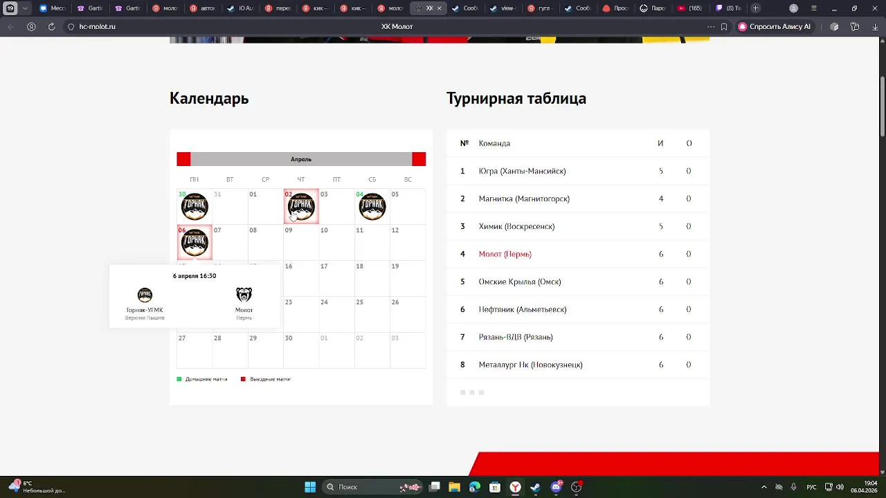Select Химик (Воскресенск) team row
The image size is (886, 498).
pos(578,226)
